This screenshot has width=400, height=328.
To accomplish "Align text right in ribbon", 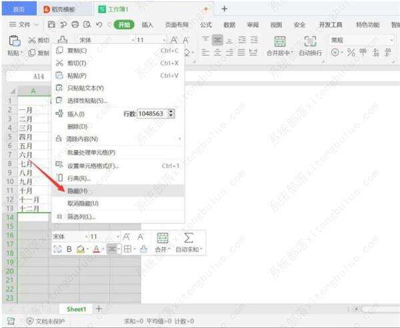I will (229, 53).
